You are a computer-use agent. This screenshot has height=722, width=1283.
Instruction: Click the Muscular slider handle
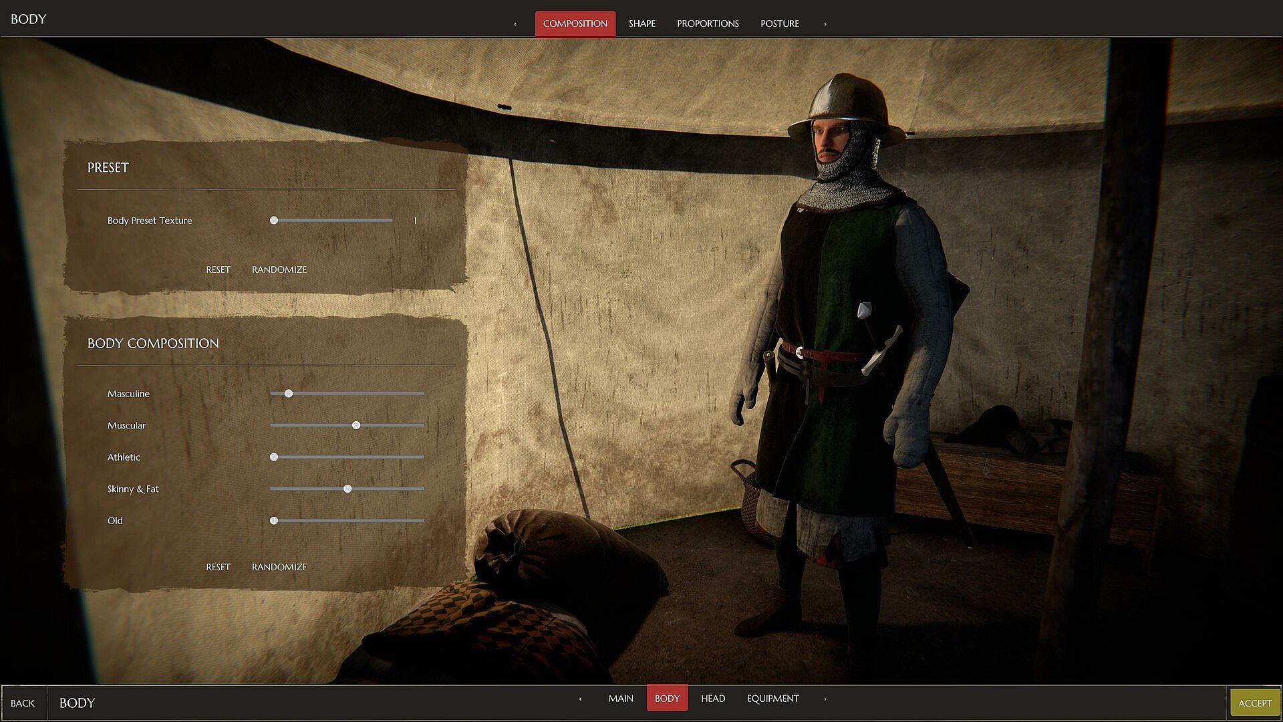point(356,425)
